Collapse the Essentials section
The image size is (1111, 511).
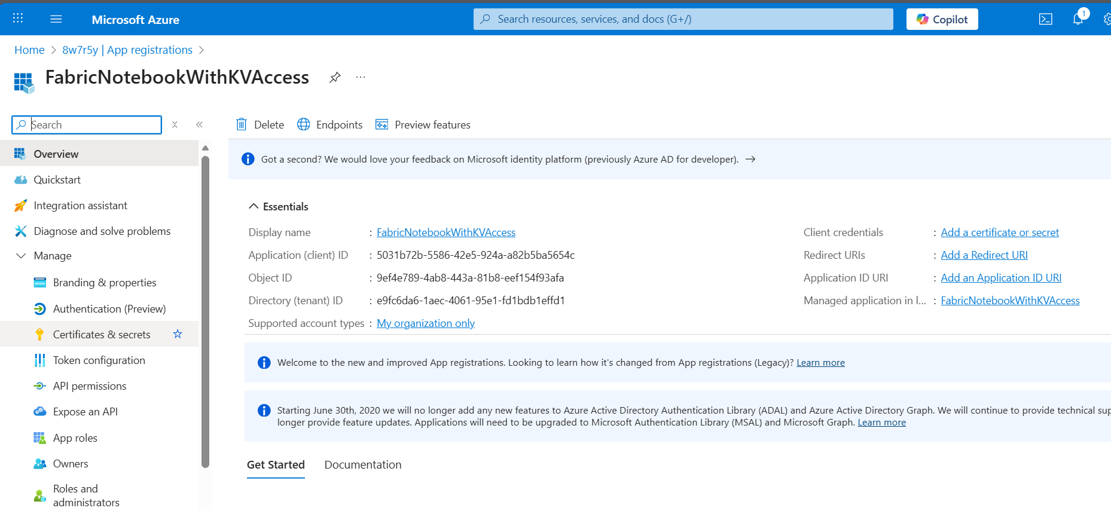pyautogui.click(x=254, y=206)
